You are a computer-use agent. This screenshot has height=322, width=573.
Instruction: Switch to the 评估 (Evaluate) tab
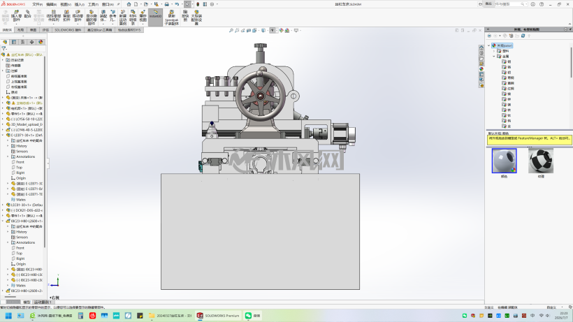[45, 30]
